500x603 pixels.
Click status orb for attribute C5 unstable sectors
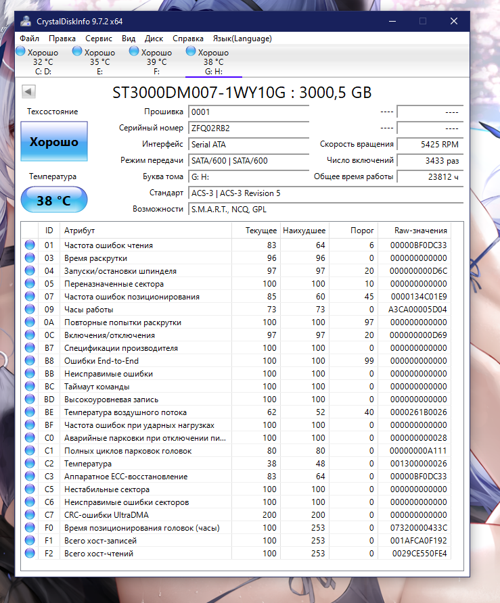point(30,489)
